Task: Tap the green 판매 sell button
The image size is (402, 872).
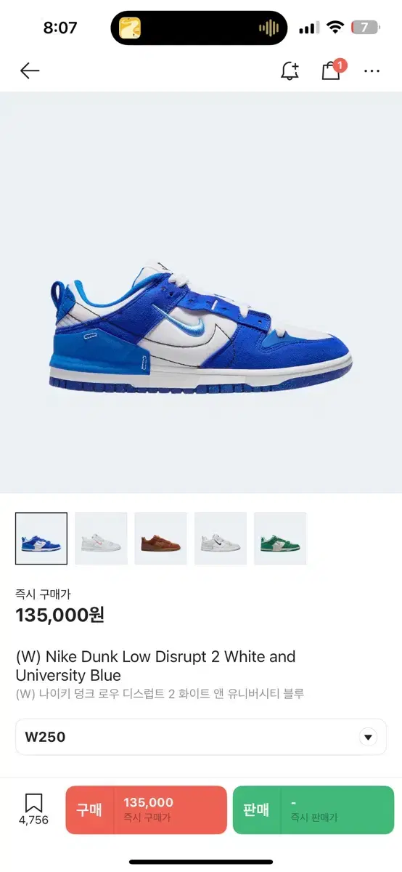Action: [x=313, y=810]
